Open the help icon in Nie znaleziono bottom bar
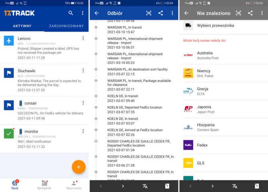 (257, 186)
